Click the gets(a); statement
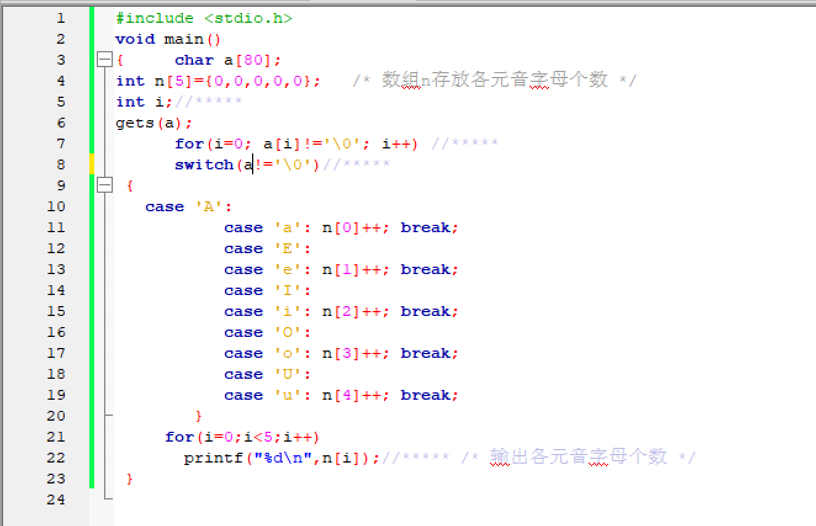 pyautogui.click(x=154, y=123)
